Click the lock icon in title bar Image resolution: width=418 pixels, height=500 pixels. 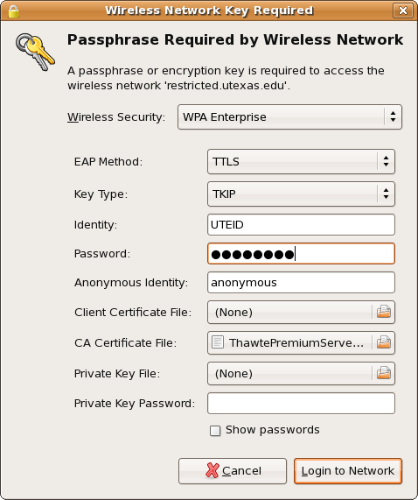pyautogui.click(x=13, y=11)
